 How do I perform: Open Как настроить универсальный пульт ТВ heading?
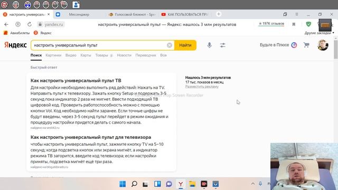(x=76, y=80)
